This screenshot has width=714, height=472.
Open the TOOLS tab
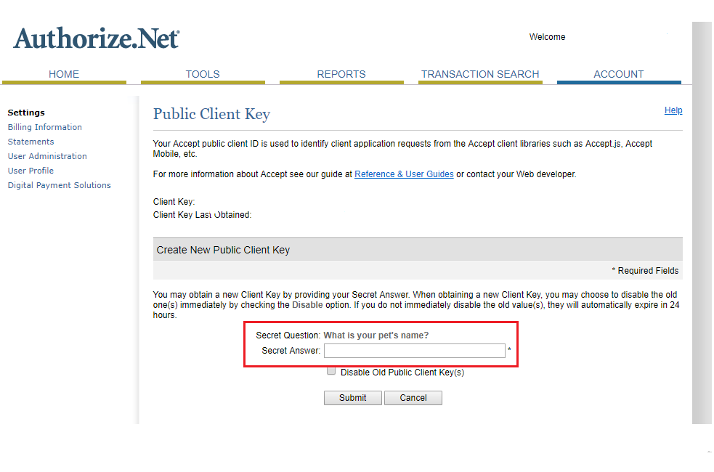(202, 73)
